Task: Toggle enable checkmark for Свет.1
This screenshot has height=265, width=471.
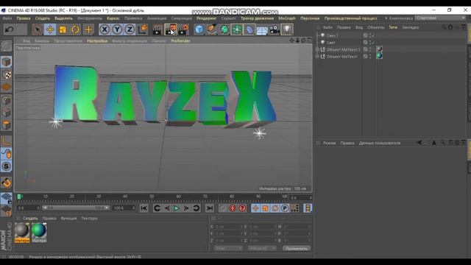Action: (373, 35)
